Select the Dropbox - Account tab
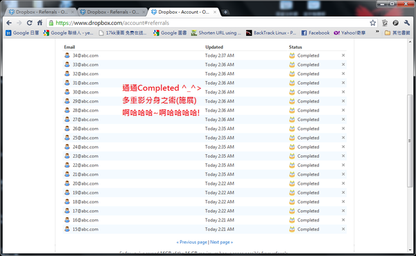 tap(184, 12)
